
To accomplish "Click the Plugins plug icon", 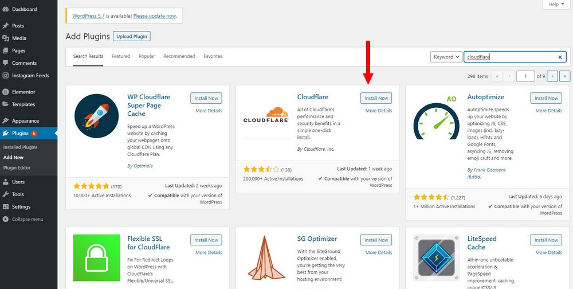I will [6, 133].
